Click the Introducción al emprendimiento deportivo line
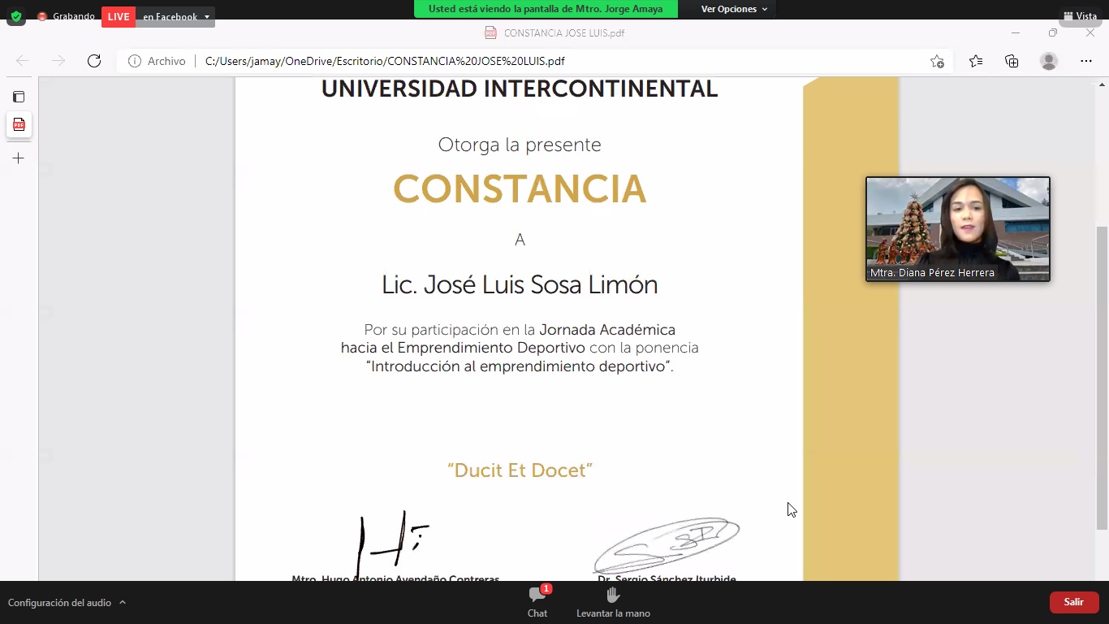 (520, 366)
